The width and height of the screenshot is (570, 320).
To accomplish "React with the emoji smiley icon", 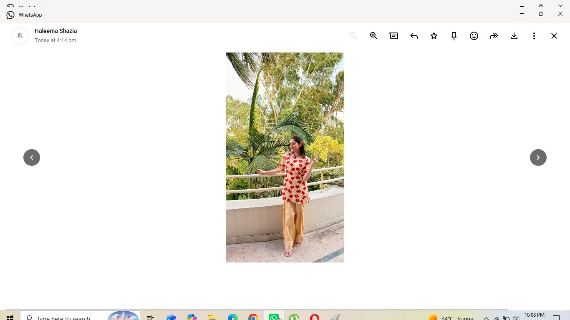I will pos(474,36).
